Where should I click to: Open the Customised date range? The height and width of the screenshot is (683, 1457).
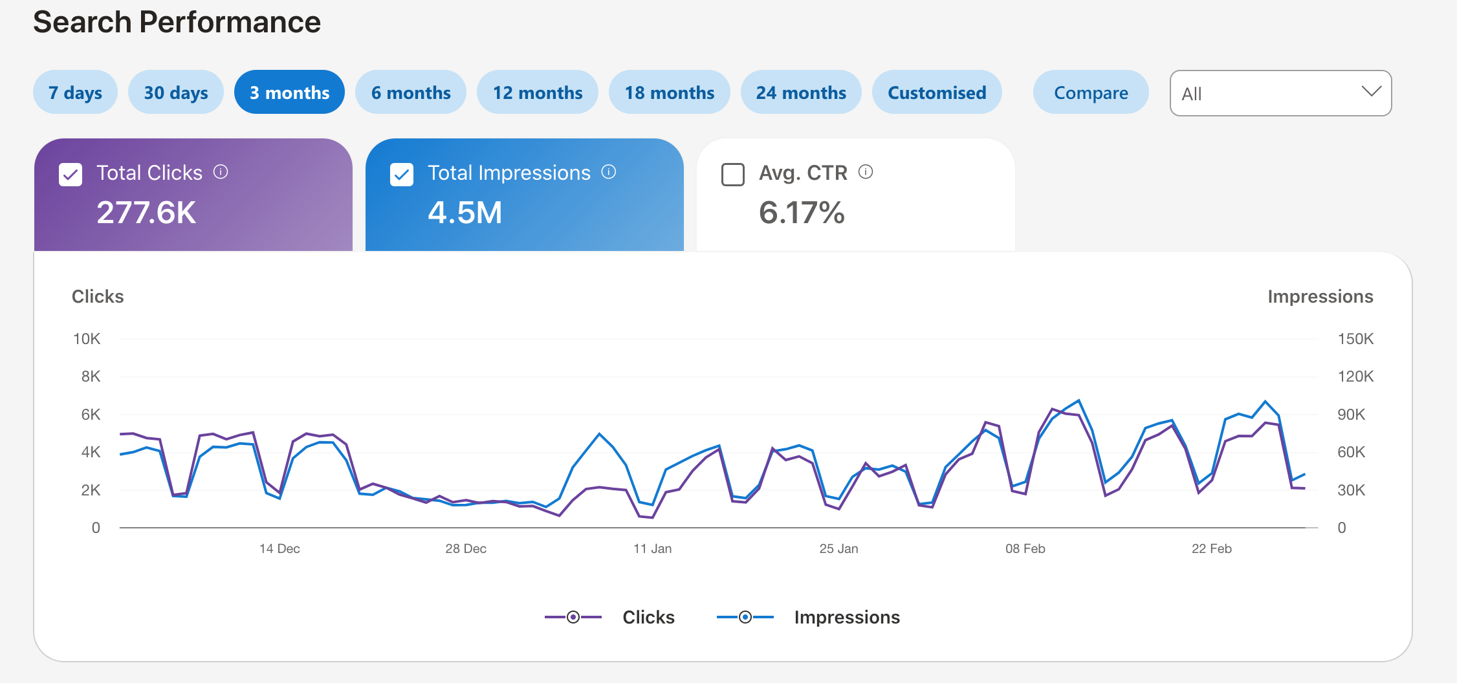937,92
